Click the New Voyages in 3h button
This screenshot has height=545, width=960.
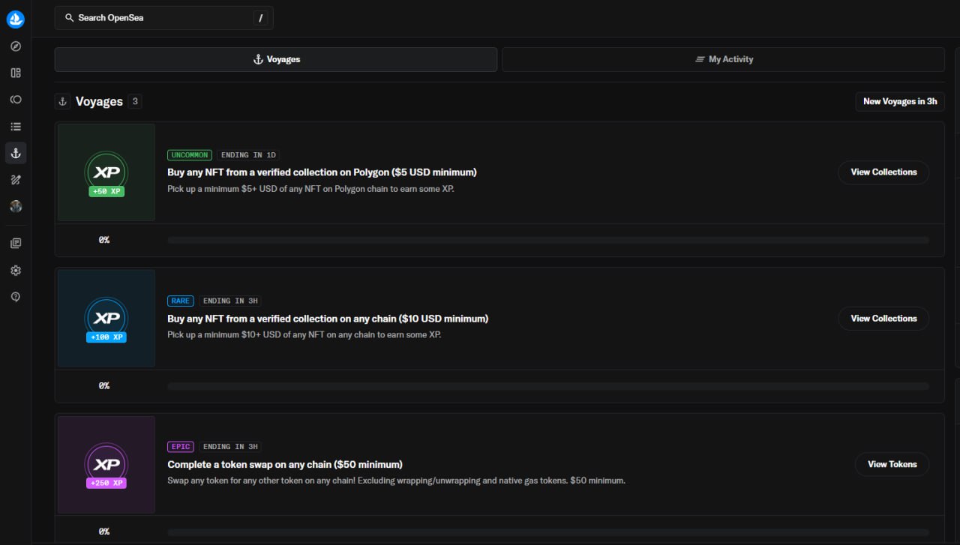point(900,102)
